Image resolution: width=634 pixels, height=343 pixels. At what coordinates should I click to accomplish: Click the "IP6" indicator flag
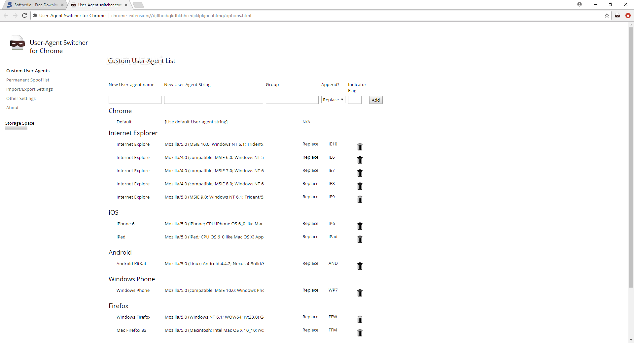332,223
